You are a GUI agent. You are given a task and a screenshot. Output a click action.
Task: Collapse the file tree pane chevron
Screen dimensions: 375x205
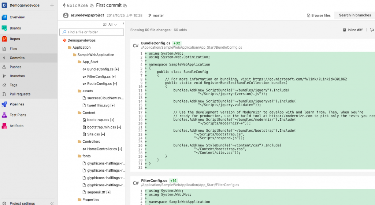123,23
